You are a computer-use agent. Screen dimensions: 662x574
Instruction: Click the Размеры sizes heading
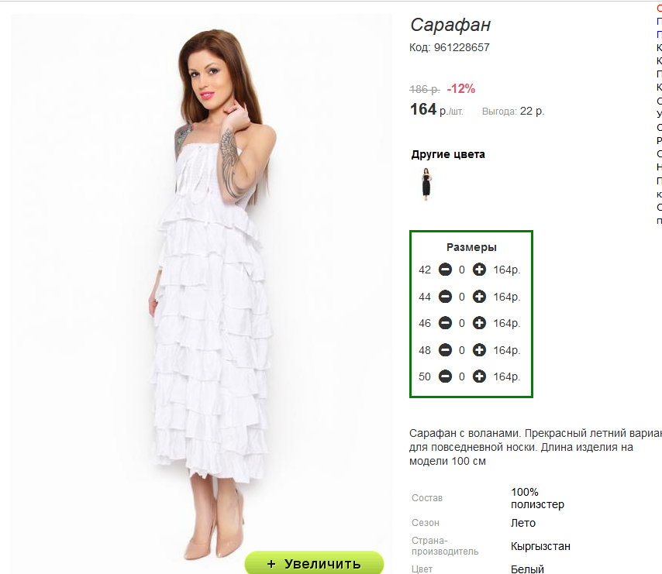pos(471,247)
